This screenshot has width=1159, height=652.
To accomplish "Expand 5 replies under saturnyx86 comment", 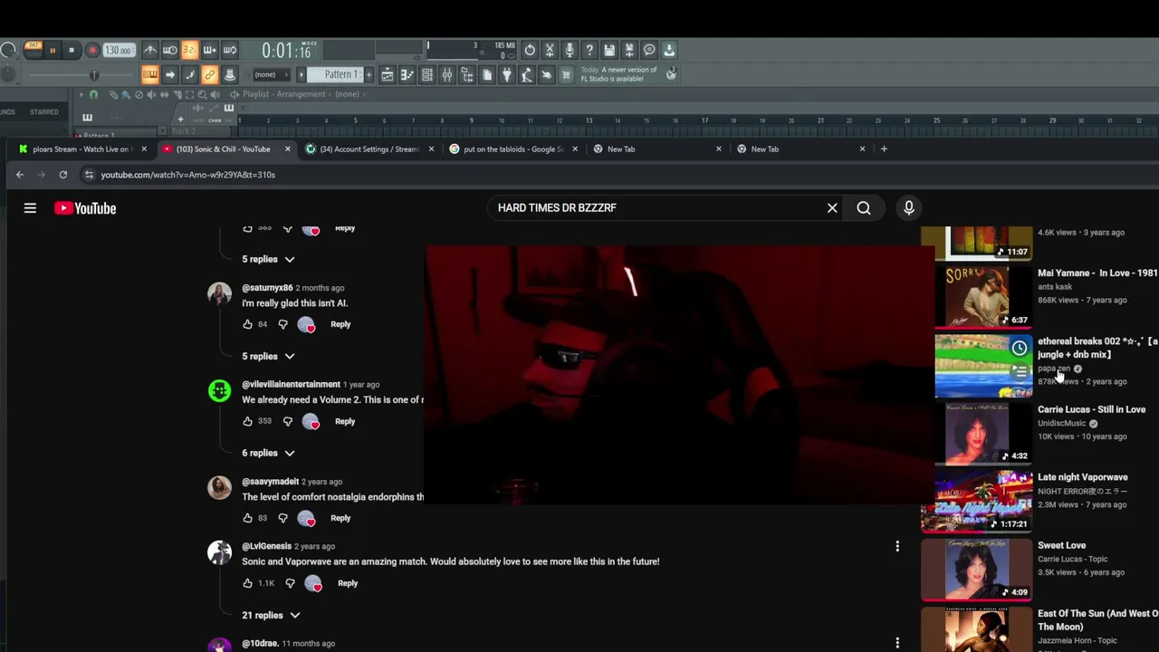I will coord(268,356).
